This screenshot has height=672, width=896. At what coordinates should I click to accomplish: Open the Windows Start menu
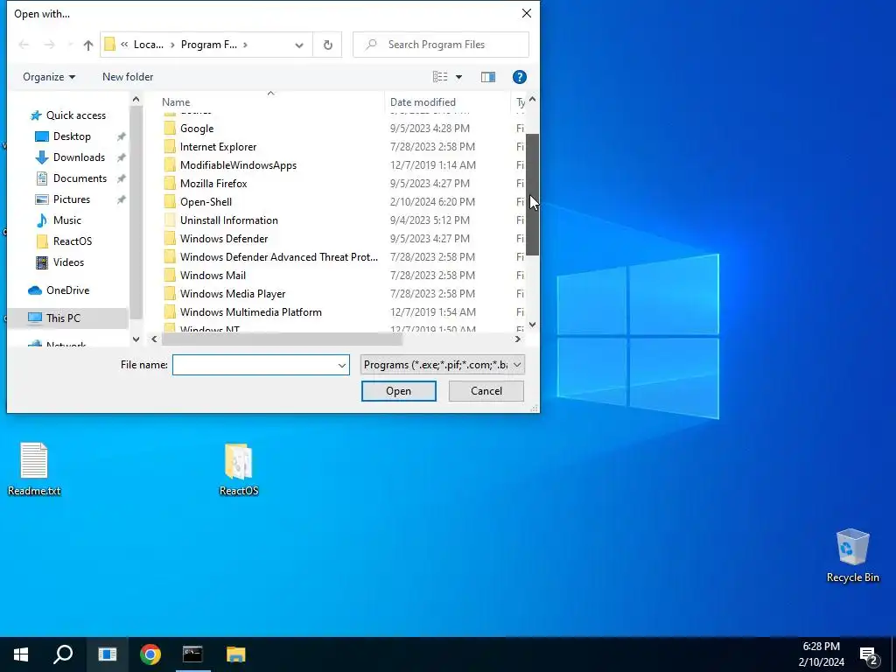pyautogui.click(x=21, y=654)
